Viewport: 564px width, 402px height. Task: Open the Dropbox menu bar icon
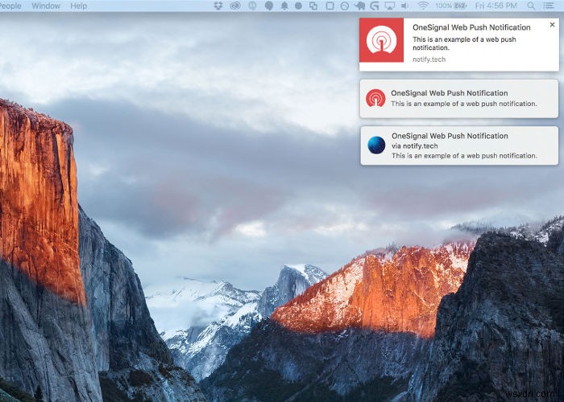(x=218, y=6)
